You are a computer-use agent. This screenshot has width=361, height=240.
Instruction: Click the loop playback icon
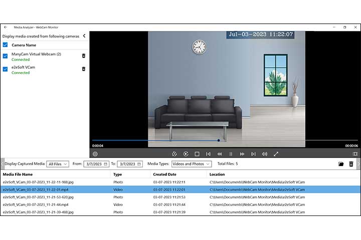(186, 154)
